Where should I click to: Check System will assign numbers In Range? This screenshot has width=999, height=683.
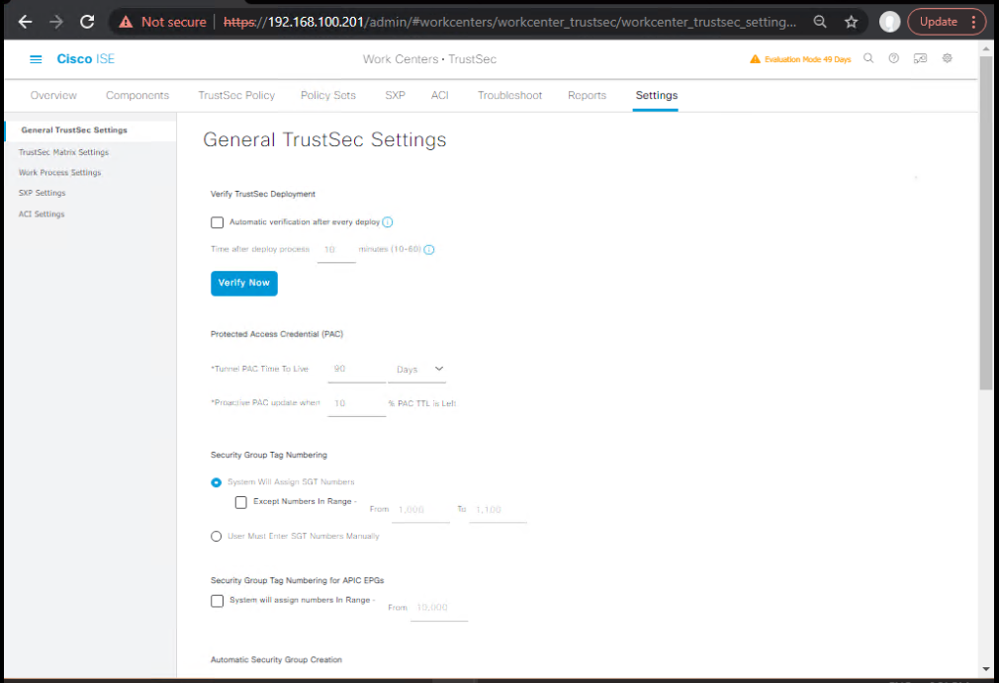point(218,601)
